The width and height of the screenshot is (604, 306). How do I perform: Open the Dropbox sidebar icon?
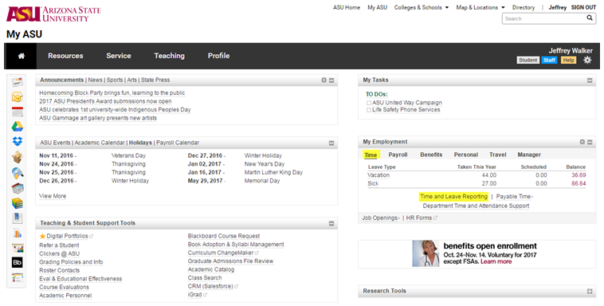tap(17, 141)
